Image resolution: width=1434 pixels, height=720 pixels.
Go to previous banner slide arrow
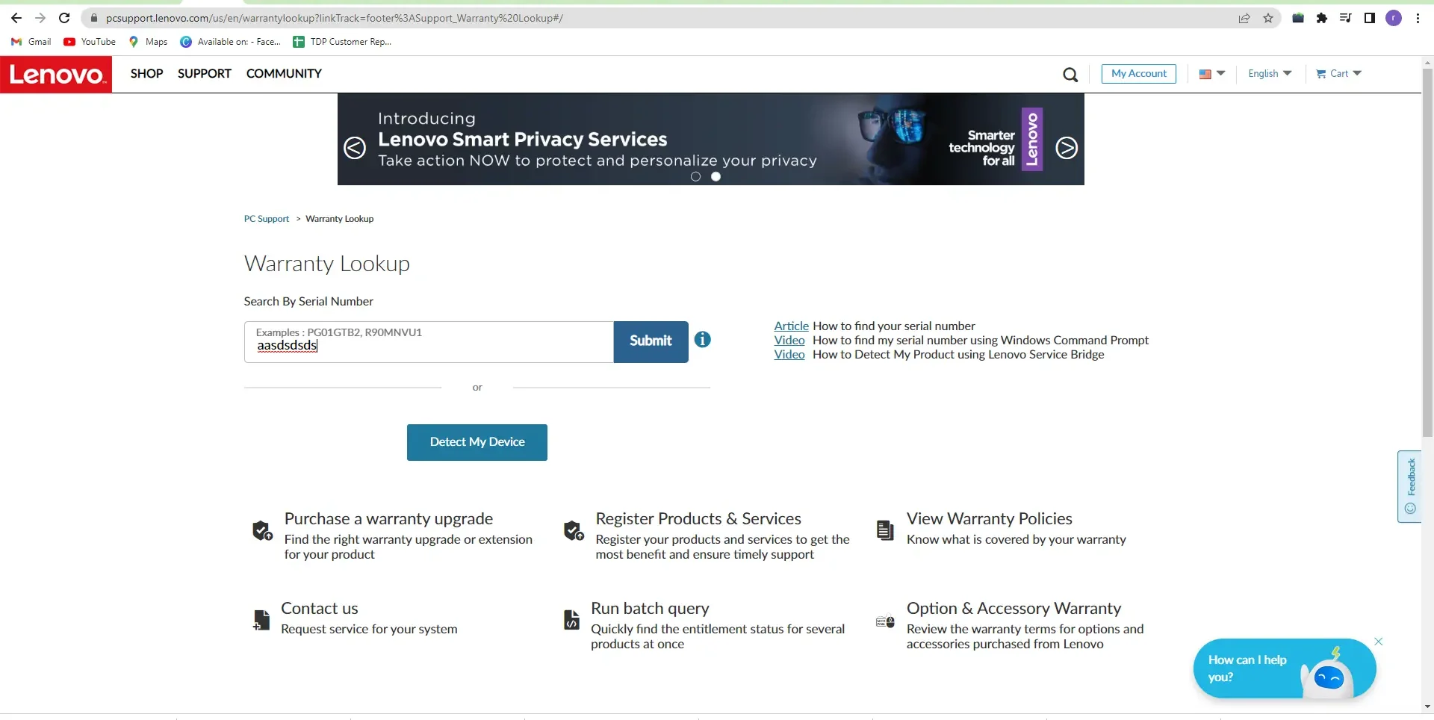coord(355,148)
